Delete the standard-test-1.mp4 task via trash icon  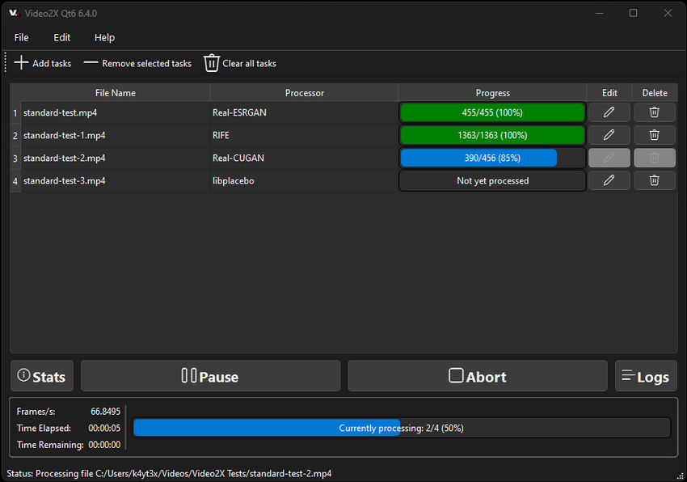tap(654, 135)
